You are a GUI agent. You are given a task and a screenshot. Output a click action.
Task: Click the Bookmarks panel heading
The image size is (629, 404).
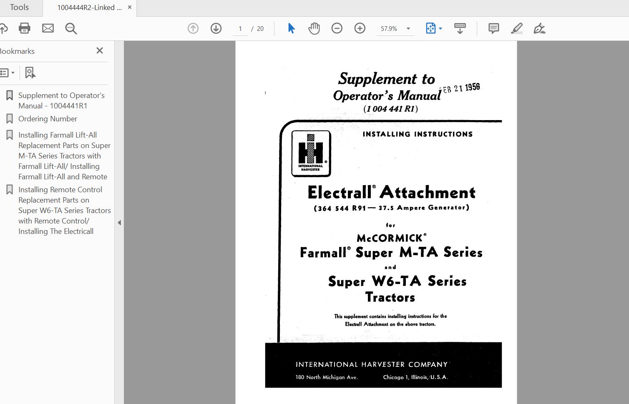coord(17,51)
